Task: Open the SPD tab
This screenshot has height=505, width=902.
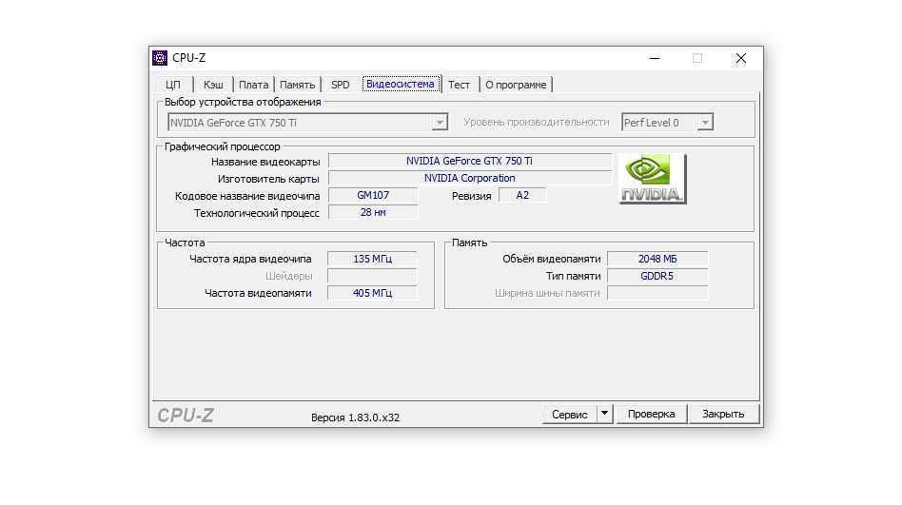Action: point(341,85)
